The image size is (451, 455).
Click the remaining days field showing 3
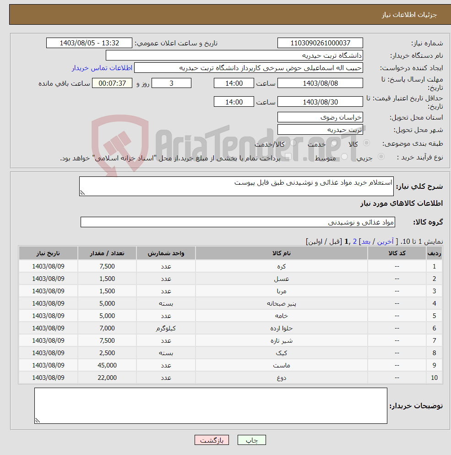[171, 83]
